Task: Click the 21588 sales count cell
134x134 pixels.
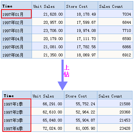Action: pyautogui.click(x=115, y=103)
